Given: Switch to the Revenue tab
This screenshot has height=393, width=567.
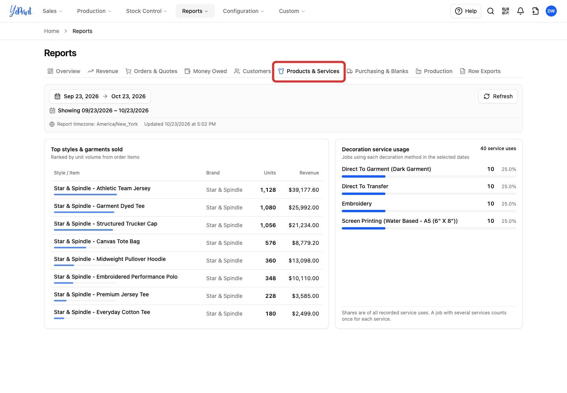Looking at the screenshot, I should tap(103, 71).
